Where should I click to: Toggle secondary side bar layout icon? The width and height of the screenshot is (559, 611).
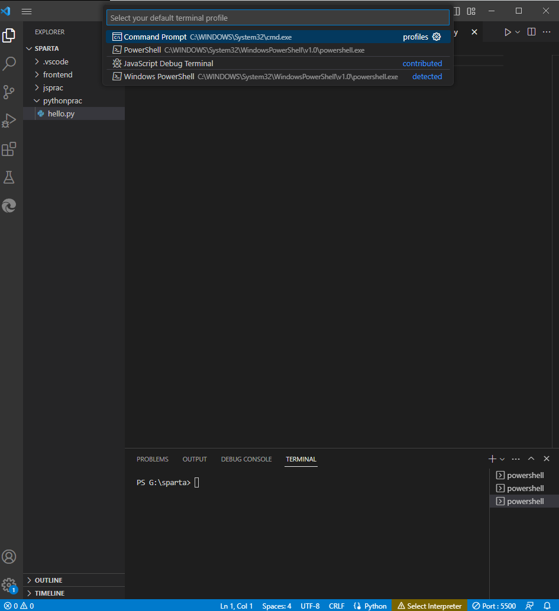coord(457,11)
